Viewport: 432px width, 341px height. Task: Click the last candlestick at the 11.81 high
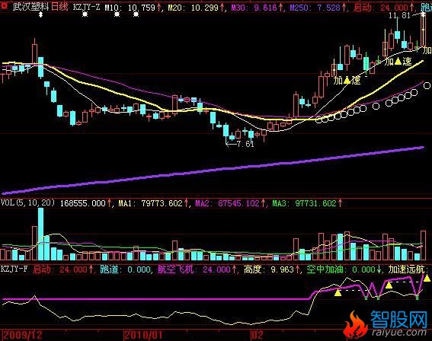423,30
